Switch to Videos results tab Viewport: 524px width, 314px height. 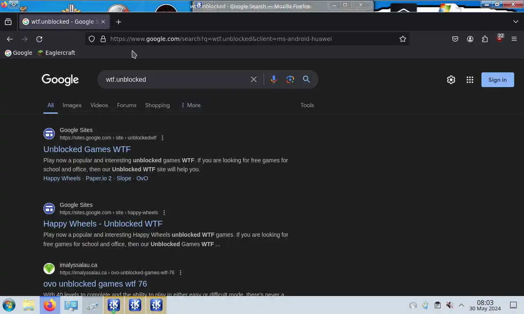[99, 105]
